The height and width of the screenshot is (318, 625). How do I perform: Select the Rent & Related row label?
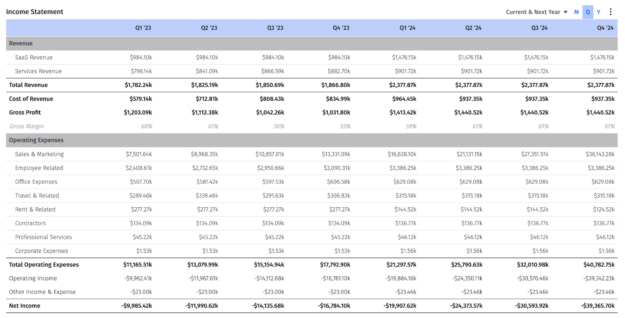[x=35, y=209]
